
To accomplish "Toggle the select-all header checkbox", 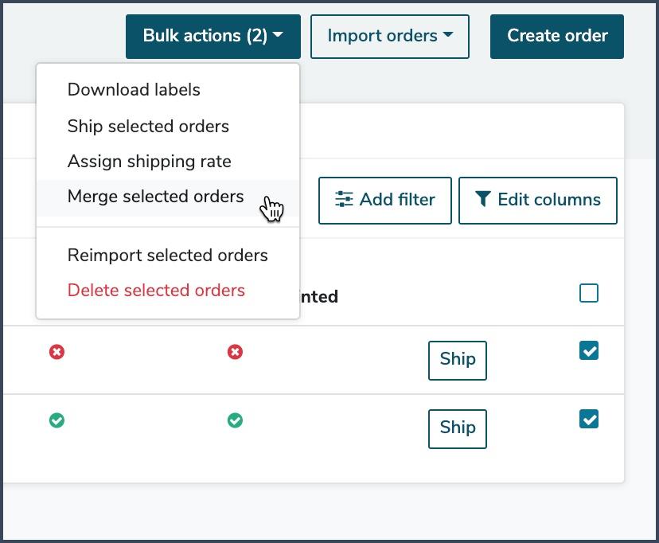I will click(x=588, y=293).
